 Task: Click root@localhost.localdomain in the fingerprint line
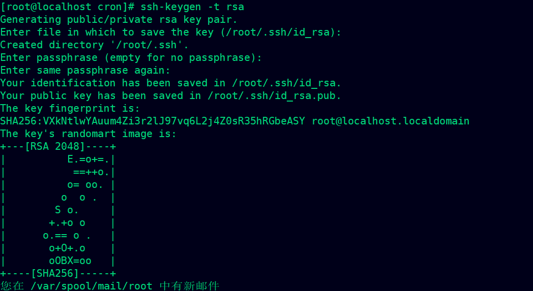point(391,121)
